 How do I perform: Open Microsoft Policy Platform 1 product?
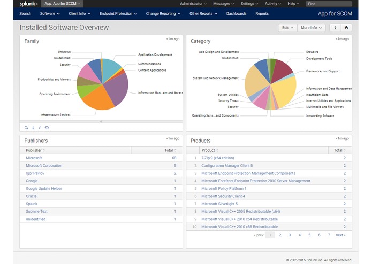[224, 189]
